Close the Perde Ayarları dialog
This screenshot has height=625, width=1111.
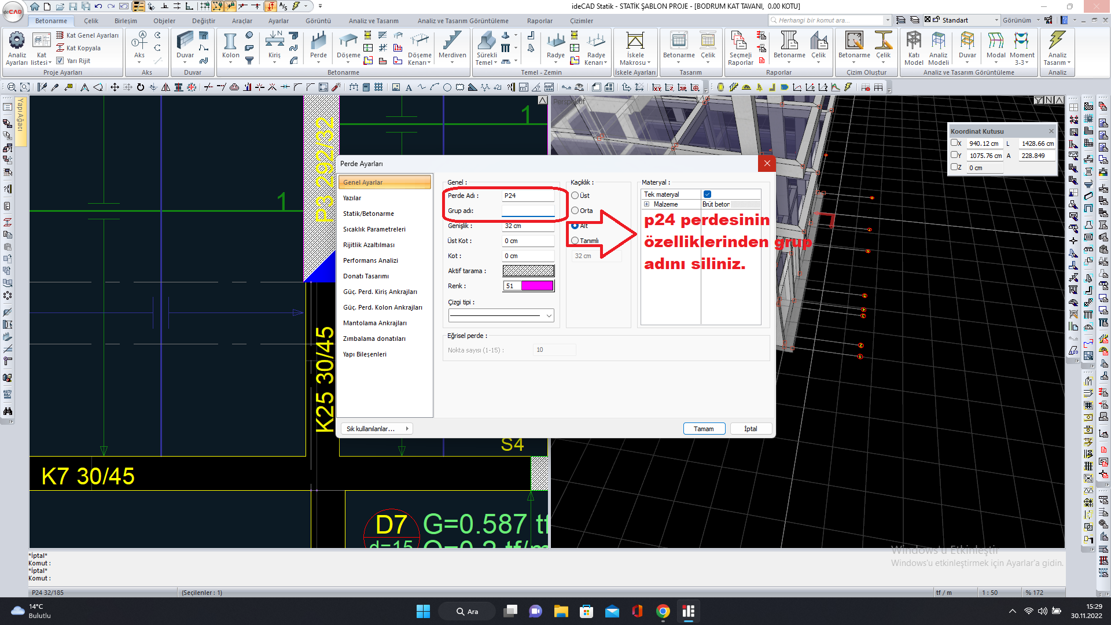tap(767, 164)
